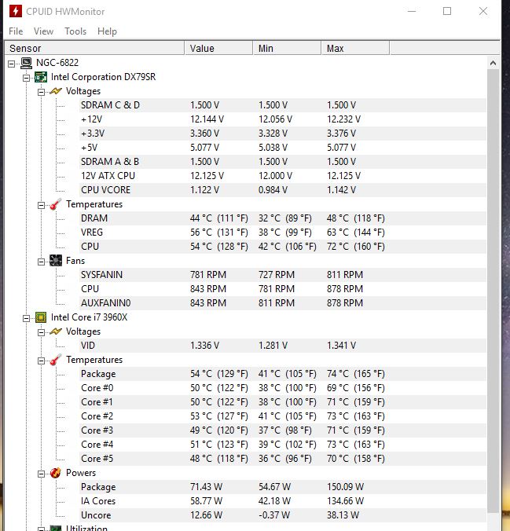Click the Sensor column header

pyautogui.click(x=94, y=48)
